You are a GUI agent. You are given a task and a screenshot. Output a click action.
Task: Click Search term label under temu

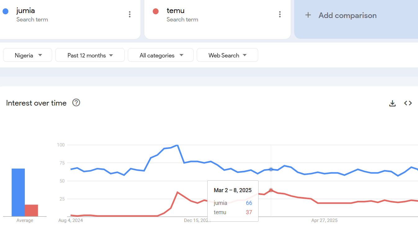(x=182, y=20)
